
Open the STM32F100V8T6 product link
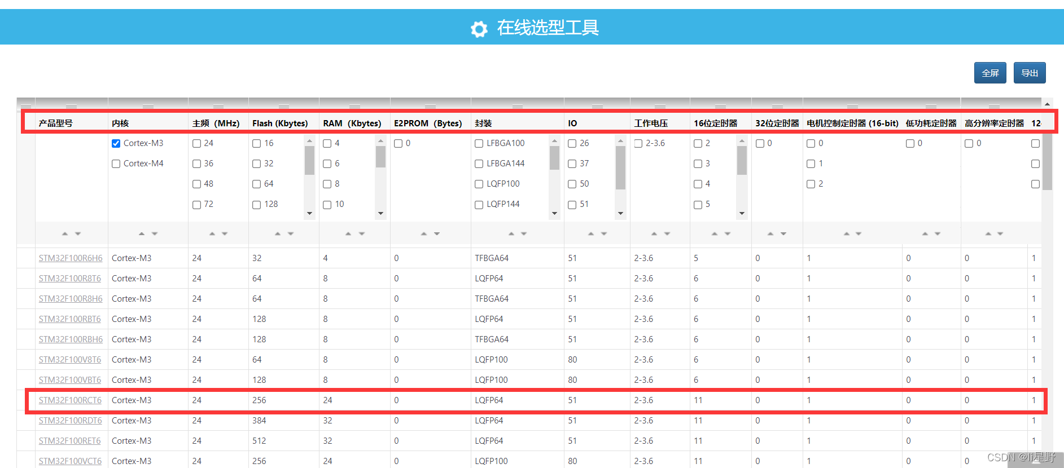click(70, 360)
